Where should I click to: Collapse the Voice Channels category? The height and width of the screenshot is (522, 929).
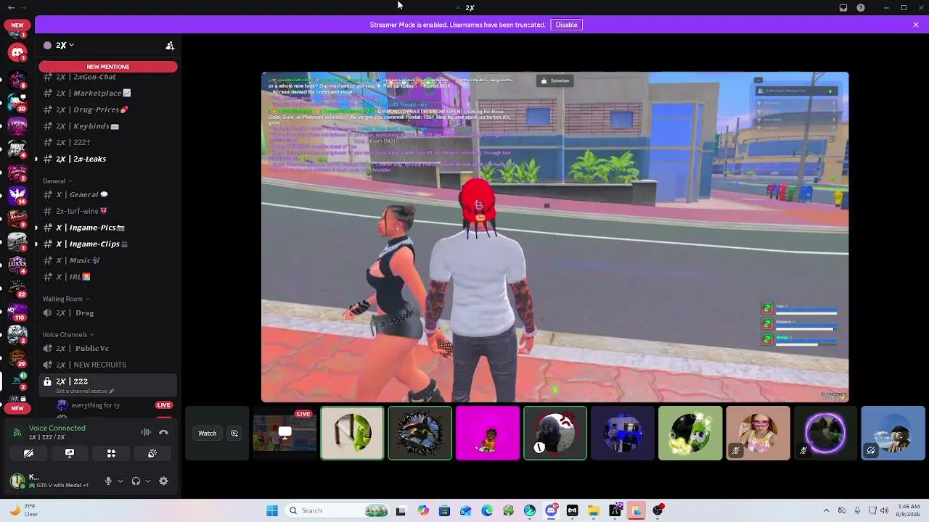tap(68, 334)
